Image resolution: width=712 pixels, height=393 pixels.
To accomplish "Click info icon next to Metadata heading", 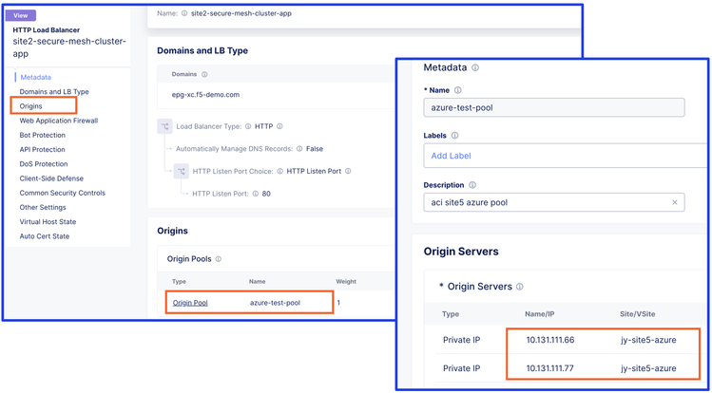I will click(x=475, y=68).
